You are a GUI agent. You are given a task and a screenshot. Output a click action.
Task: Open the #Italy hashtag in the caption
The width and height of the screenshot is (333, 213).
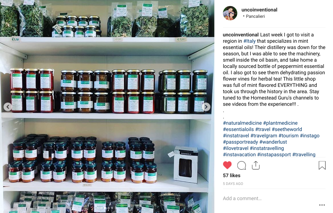pos(250,41)
